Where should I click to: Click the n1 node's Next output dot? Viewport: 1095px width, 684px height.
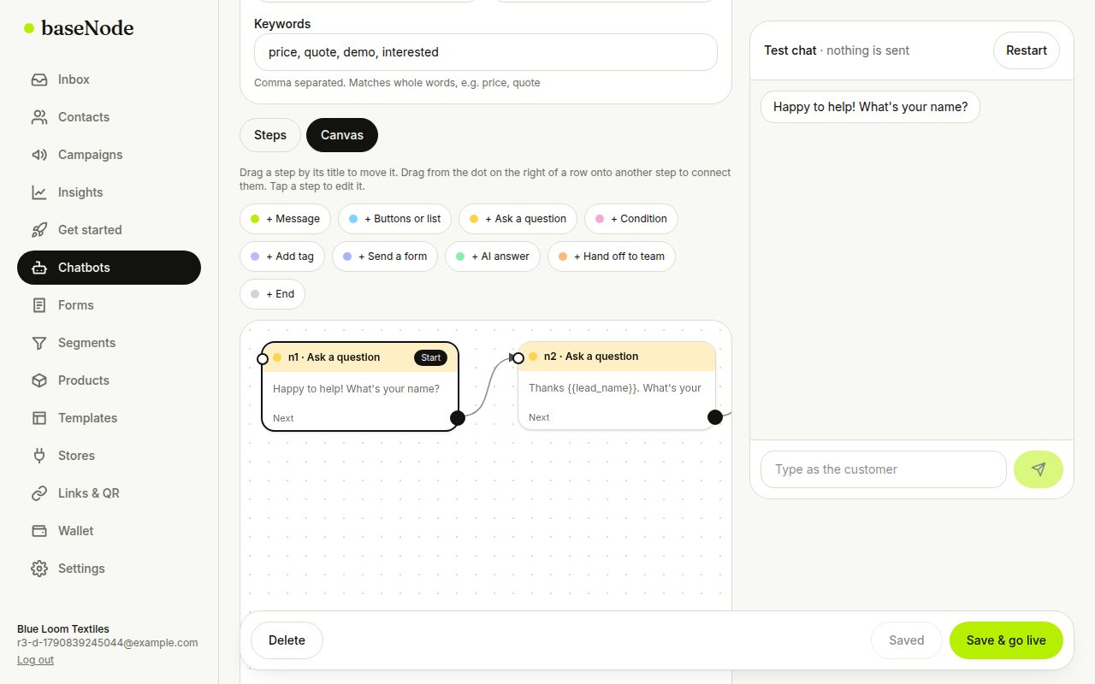[x=458, y=418]
